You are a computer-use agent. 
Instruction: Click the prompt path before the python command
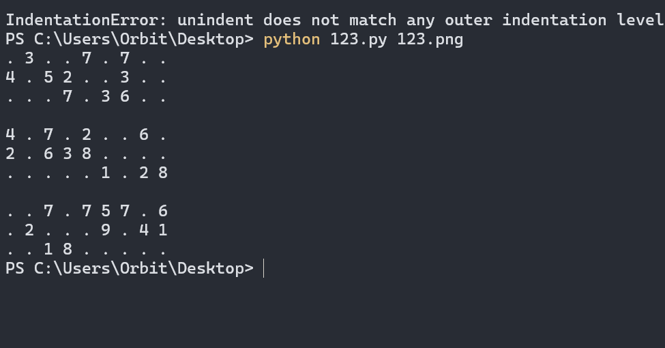130,40
